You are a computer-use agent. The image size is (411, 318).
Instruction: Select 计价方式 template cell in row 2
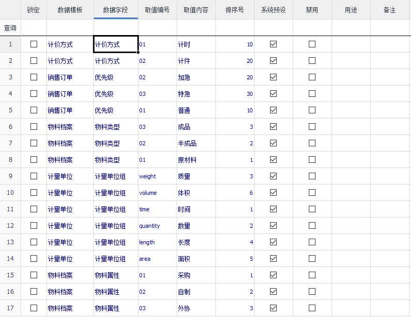70,60
